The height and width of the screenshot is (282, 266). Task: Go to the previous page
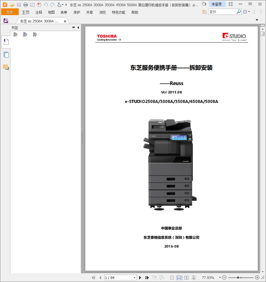pos(100,278)
